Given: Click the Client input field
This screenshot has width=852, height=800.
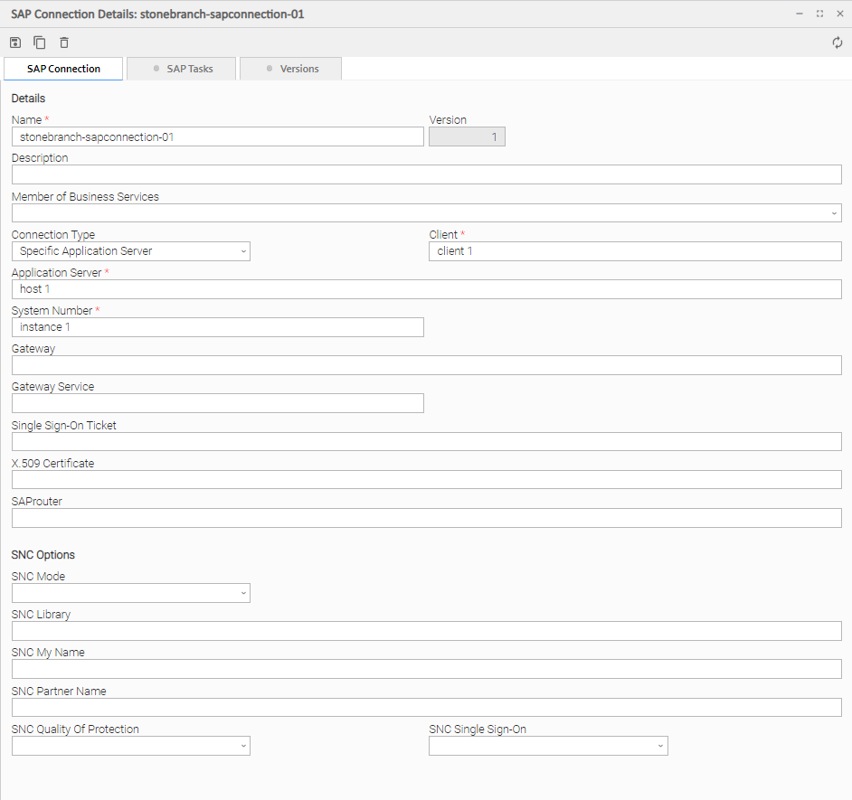Looking at the screenshot, I should click(x=635, y=251).
